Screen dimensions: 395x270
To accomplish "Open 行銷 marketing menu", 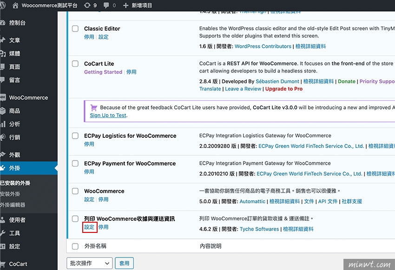I will (x=14, y=137).
